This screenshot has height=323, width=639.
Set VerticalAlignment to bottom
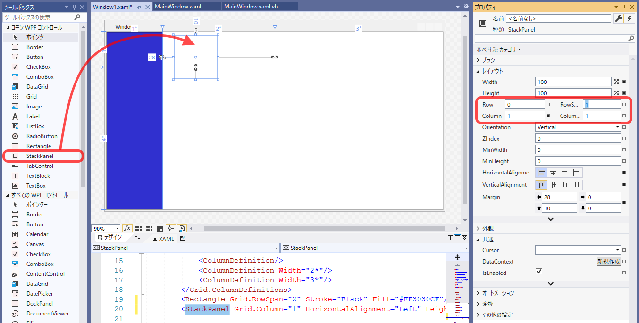click(x=564, y=184)
